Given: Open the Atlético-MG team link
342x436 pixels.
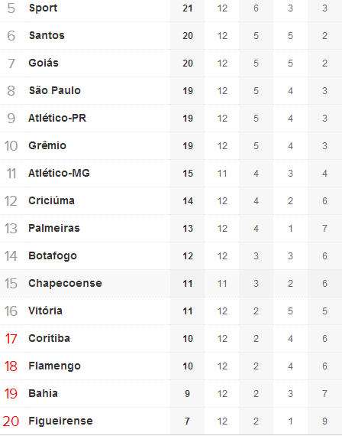Looking at the screenshot, I should coord(59,173).
